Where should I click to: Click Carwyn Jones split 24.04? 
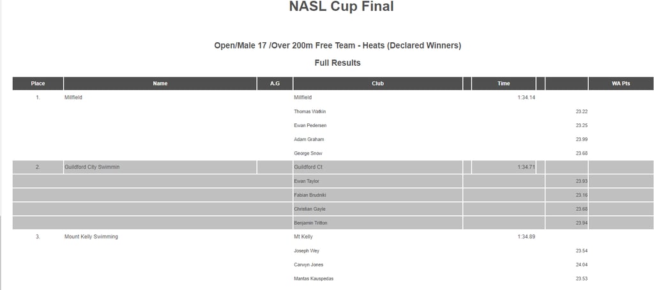click(582, 265)
